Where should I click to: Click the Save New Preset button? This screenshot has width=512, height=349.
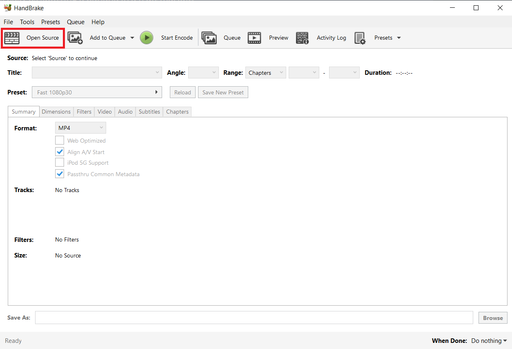pyautogui.click(x=223, y=92)
